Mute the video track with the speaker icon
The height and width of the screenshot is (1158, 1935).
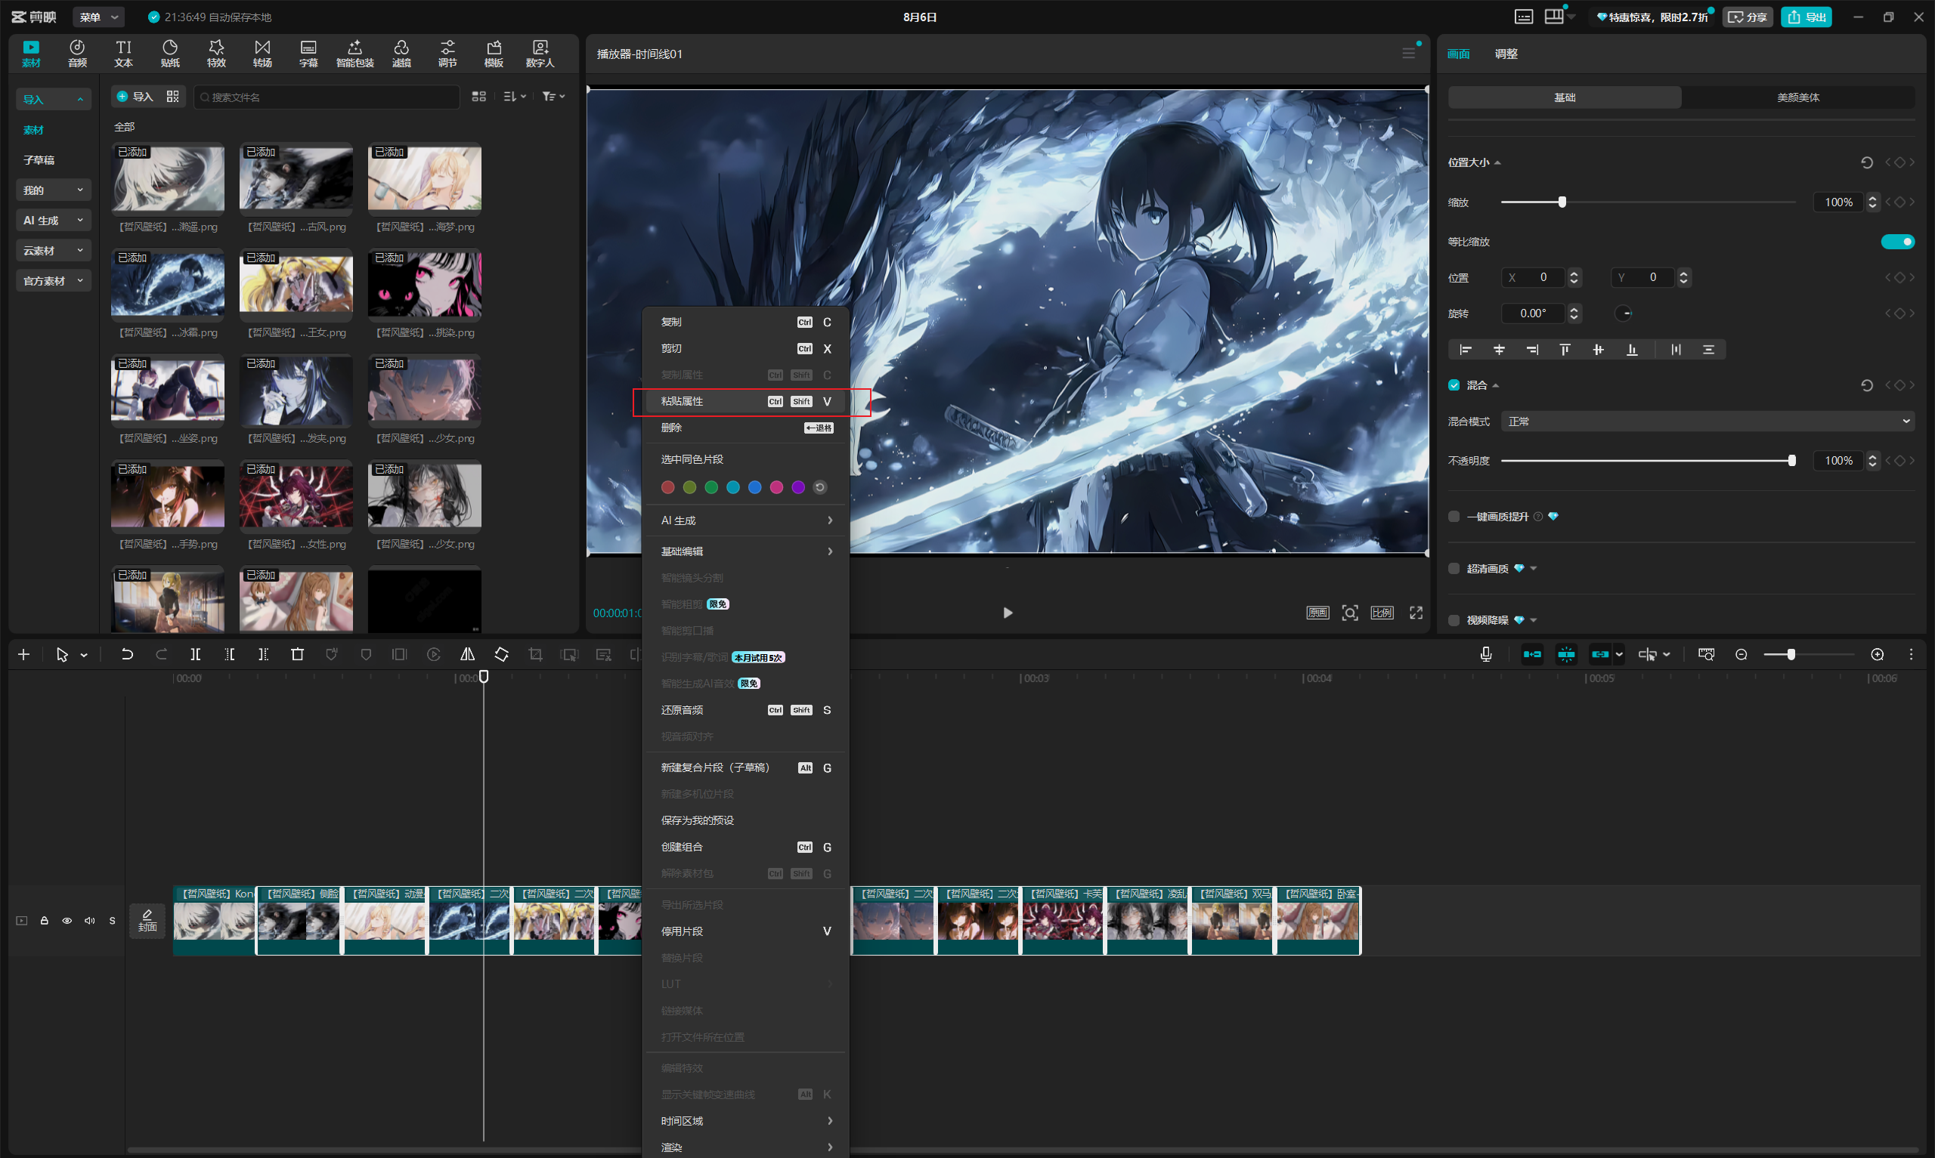pyautogui.click(x=90, y=921)
